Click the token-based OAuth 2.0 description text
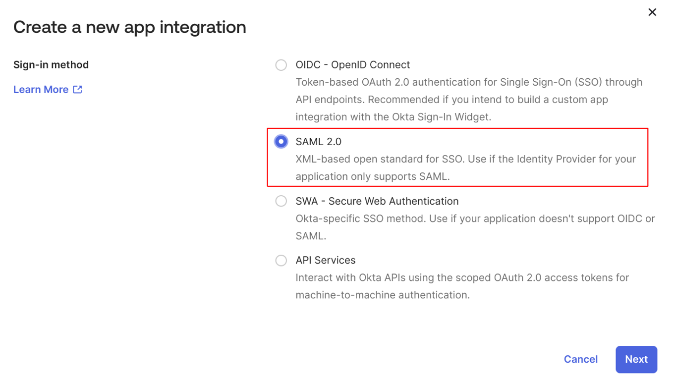 pyautogui.click(x=468, y=82)
